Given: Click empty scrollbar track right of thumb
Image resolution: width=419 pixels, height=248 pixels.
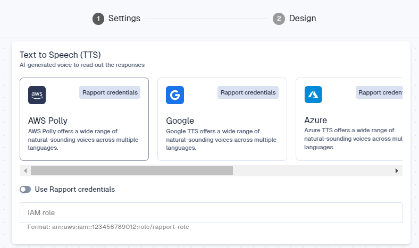Looking at the screenshot, I should 313,170.
